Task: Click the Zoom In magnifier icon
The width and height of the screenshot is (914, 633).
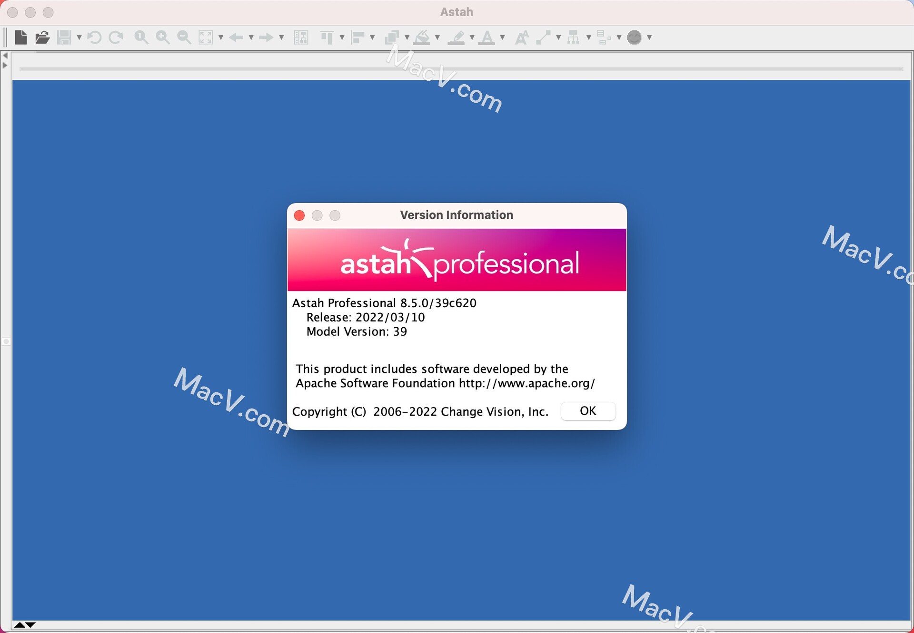Action: (x=163, y=37)
